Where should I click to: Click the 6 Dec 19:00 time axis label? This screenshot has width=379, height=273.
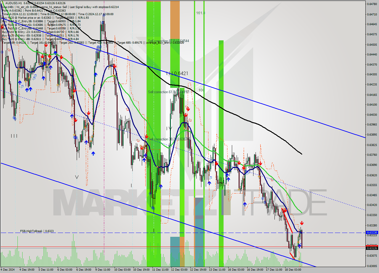(84, 270)
